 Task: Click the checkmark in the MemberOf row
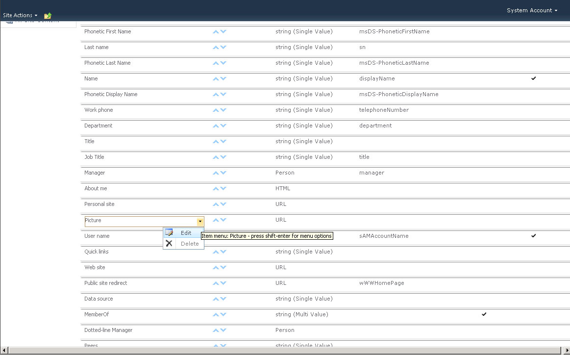click(x=484, y=314)
